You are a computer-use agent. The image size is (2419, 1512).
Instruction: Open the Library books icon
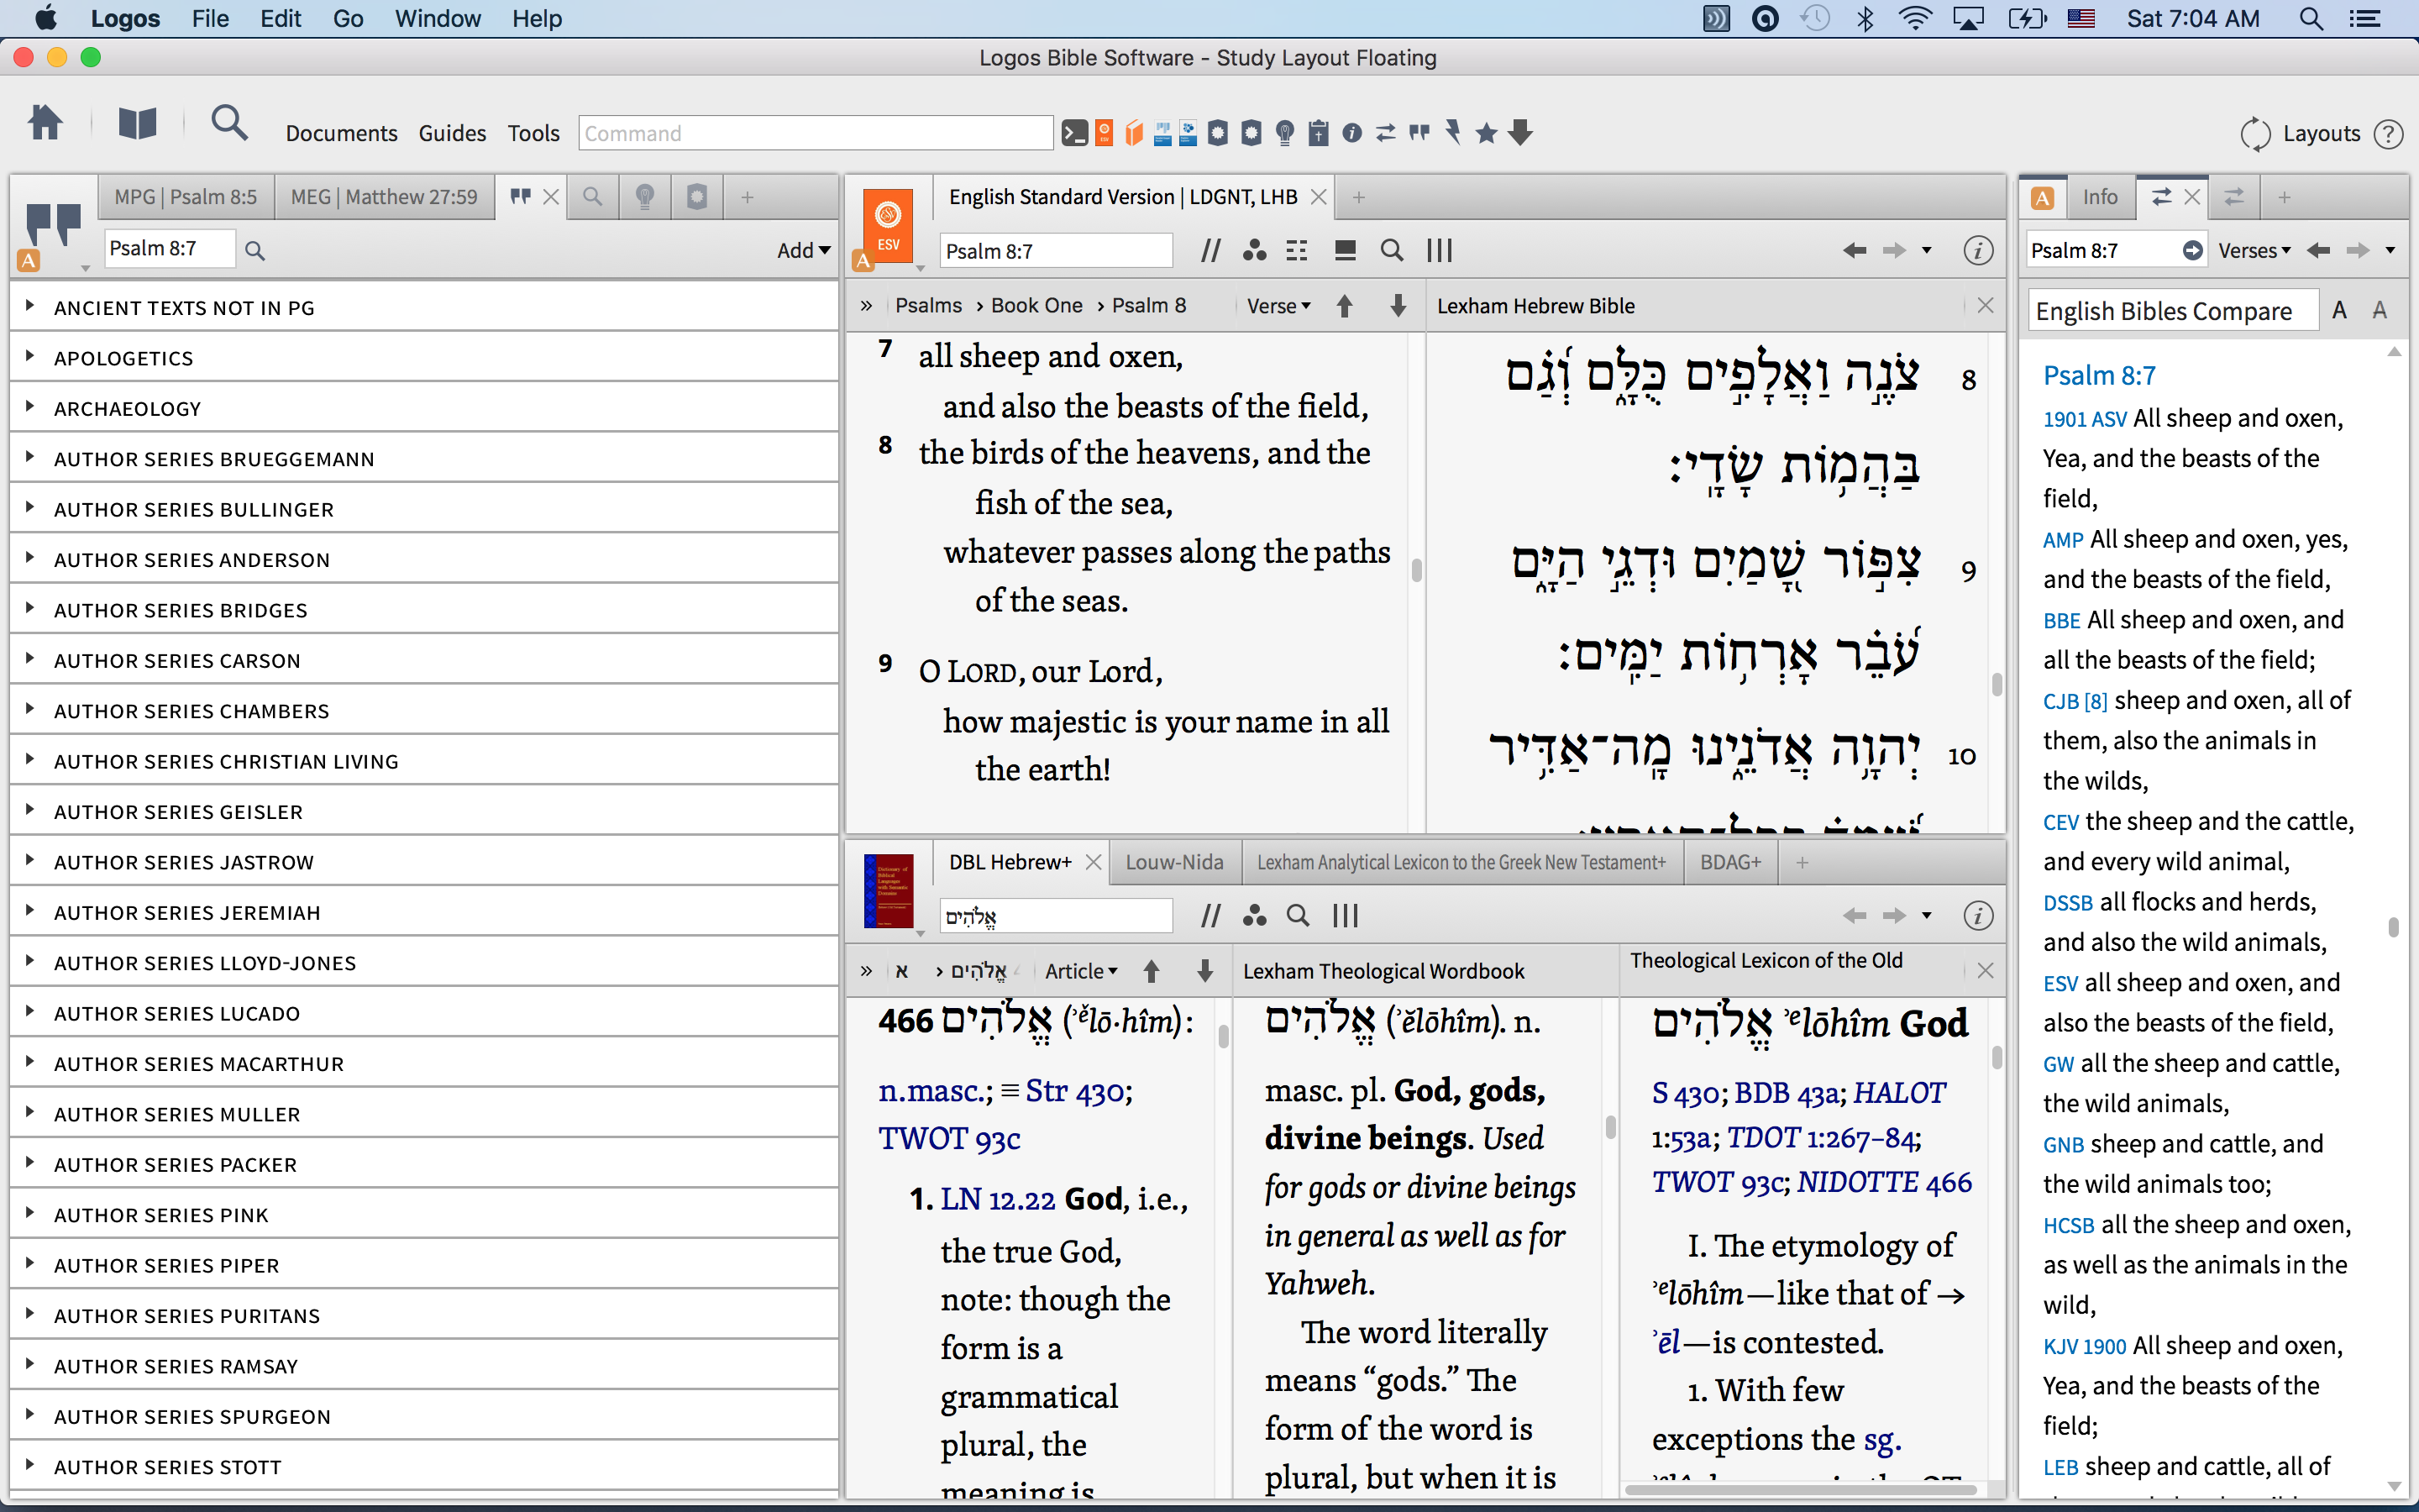point(137,124)
